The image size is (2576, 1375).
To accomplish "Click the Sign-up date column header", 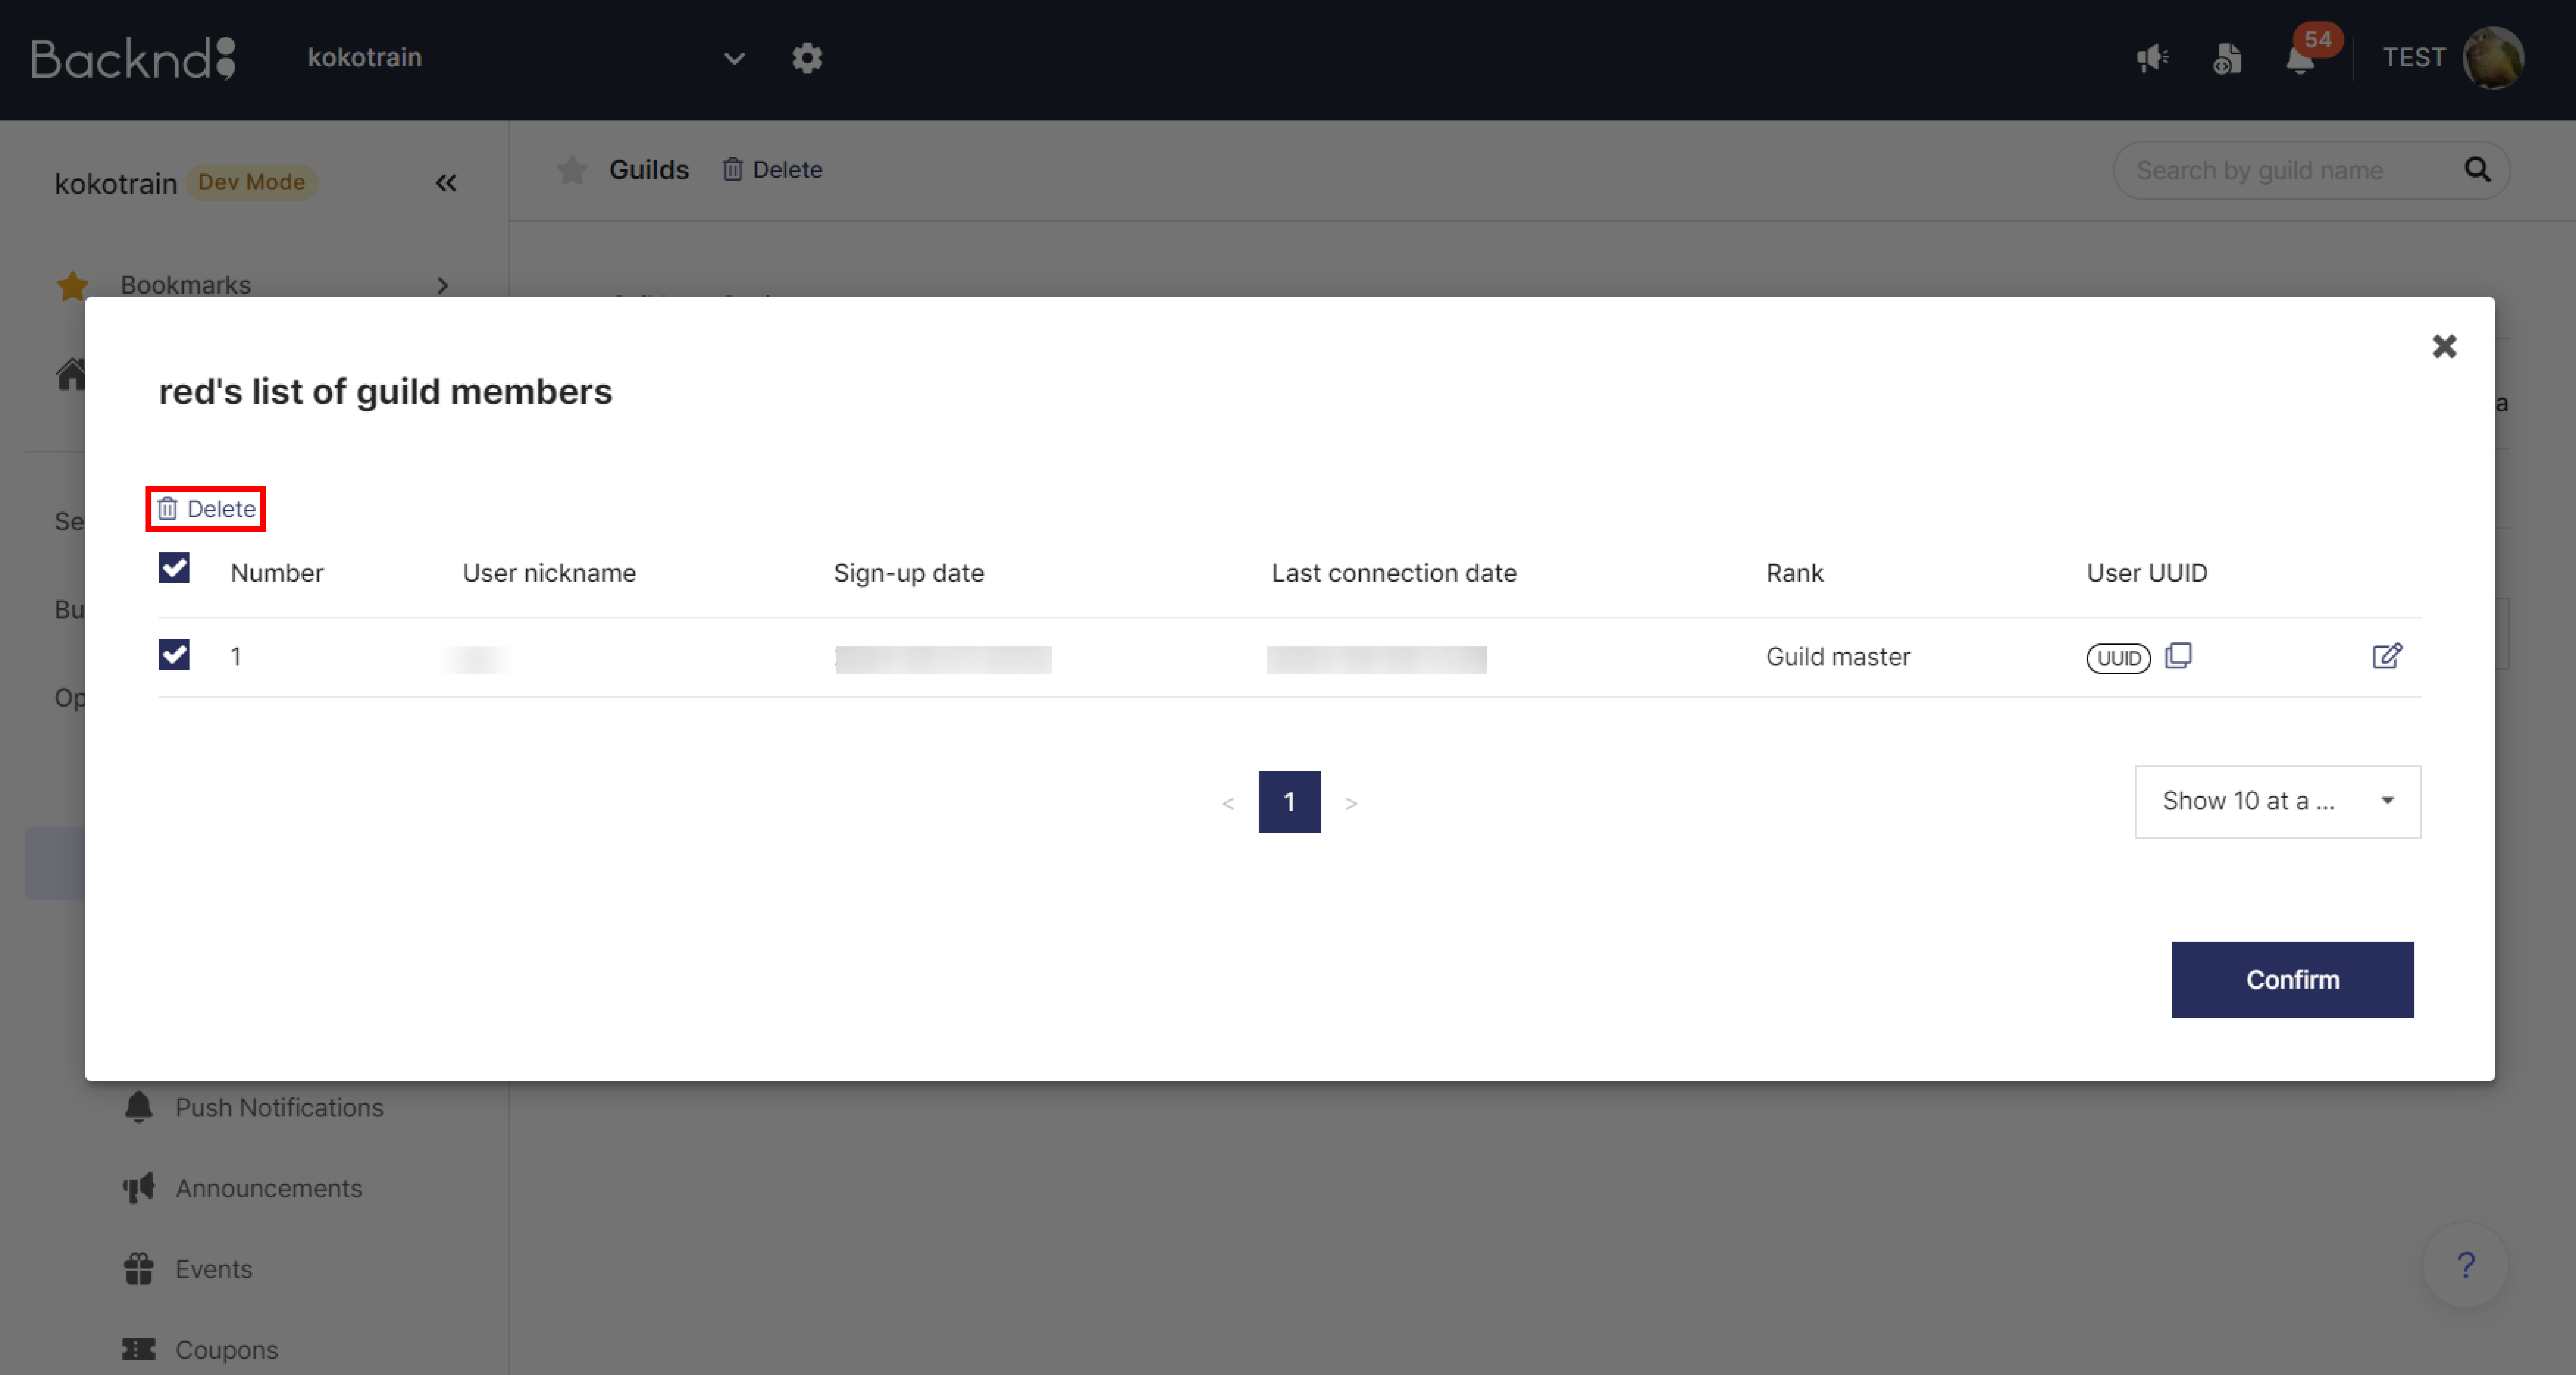I will pos(908,573).
